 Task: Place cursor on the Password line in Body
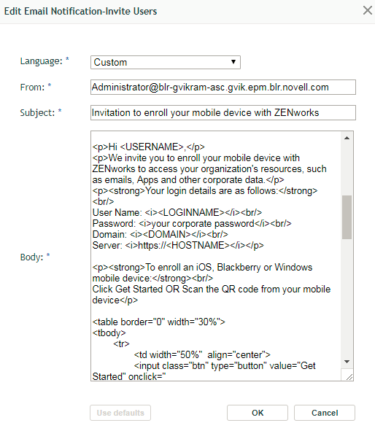[x=192, y=223]
